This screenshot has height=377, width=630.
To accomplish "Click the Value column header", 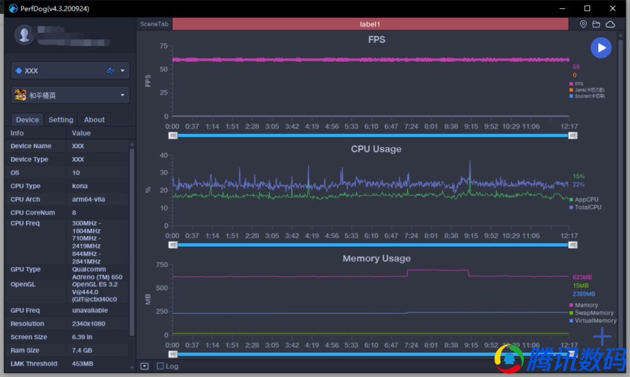I will click(x=81, y=133).
